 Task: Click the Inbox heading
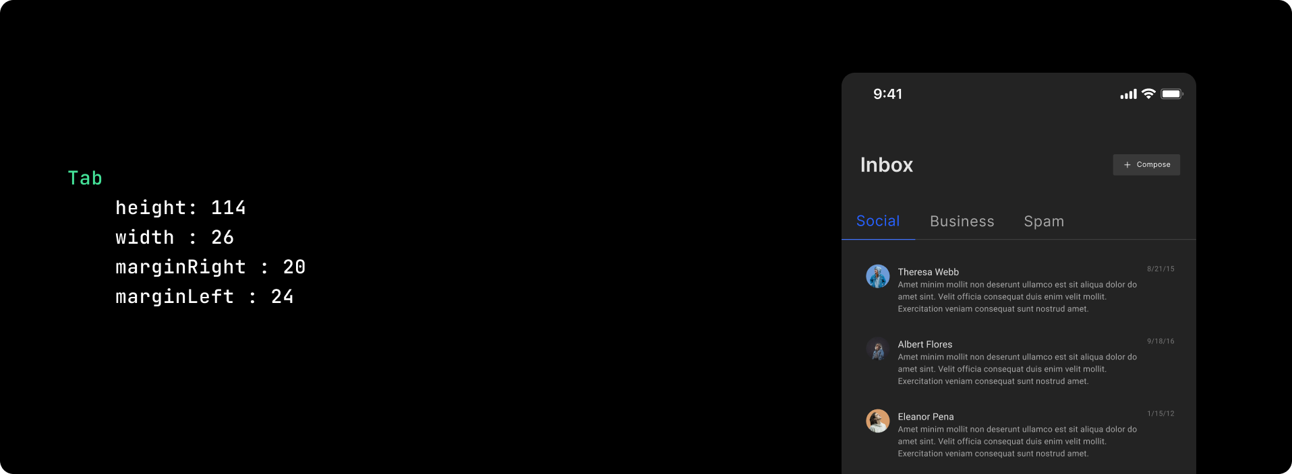pyautogui.click(x=886, y=165)
